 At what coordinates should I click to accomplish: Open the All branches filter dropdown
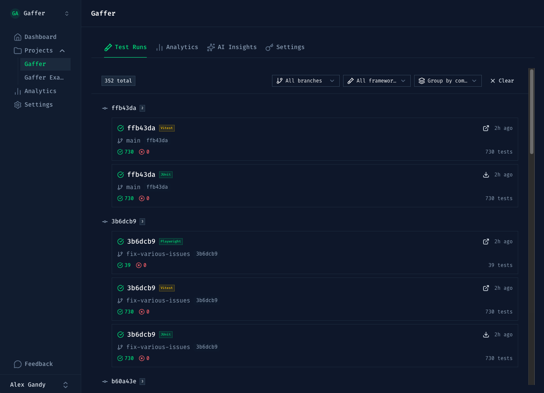[305, 80]
